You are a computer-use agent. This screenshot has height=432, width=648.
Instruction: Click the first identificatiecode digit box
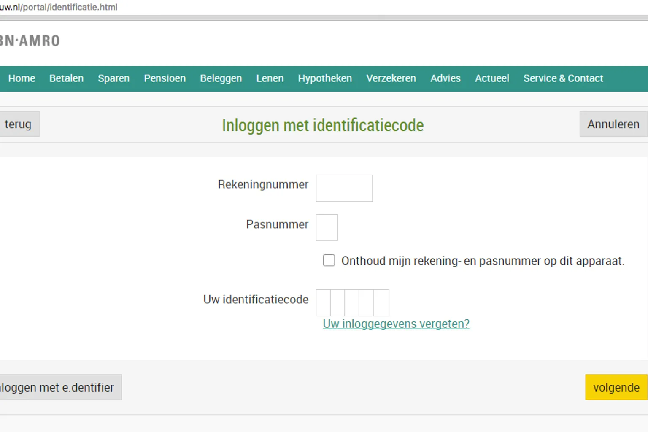(x=323, y=302)
